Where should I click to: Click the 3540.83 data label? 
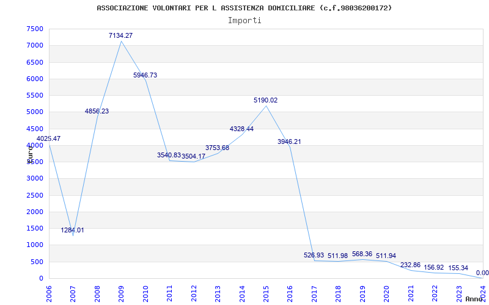coord(169,155)
